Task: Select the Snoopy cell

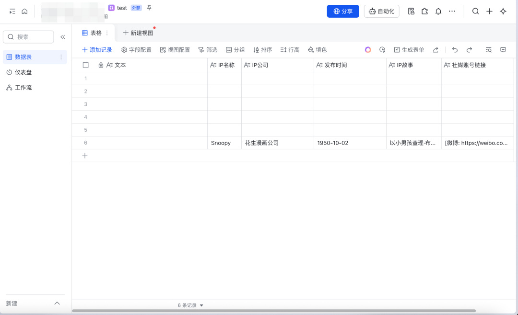Action: 224,143
